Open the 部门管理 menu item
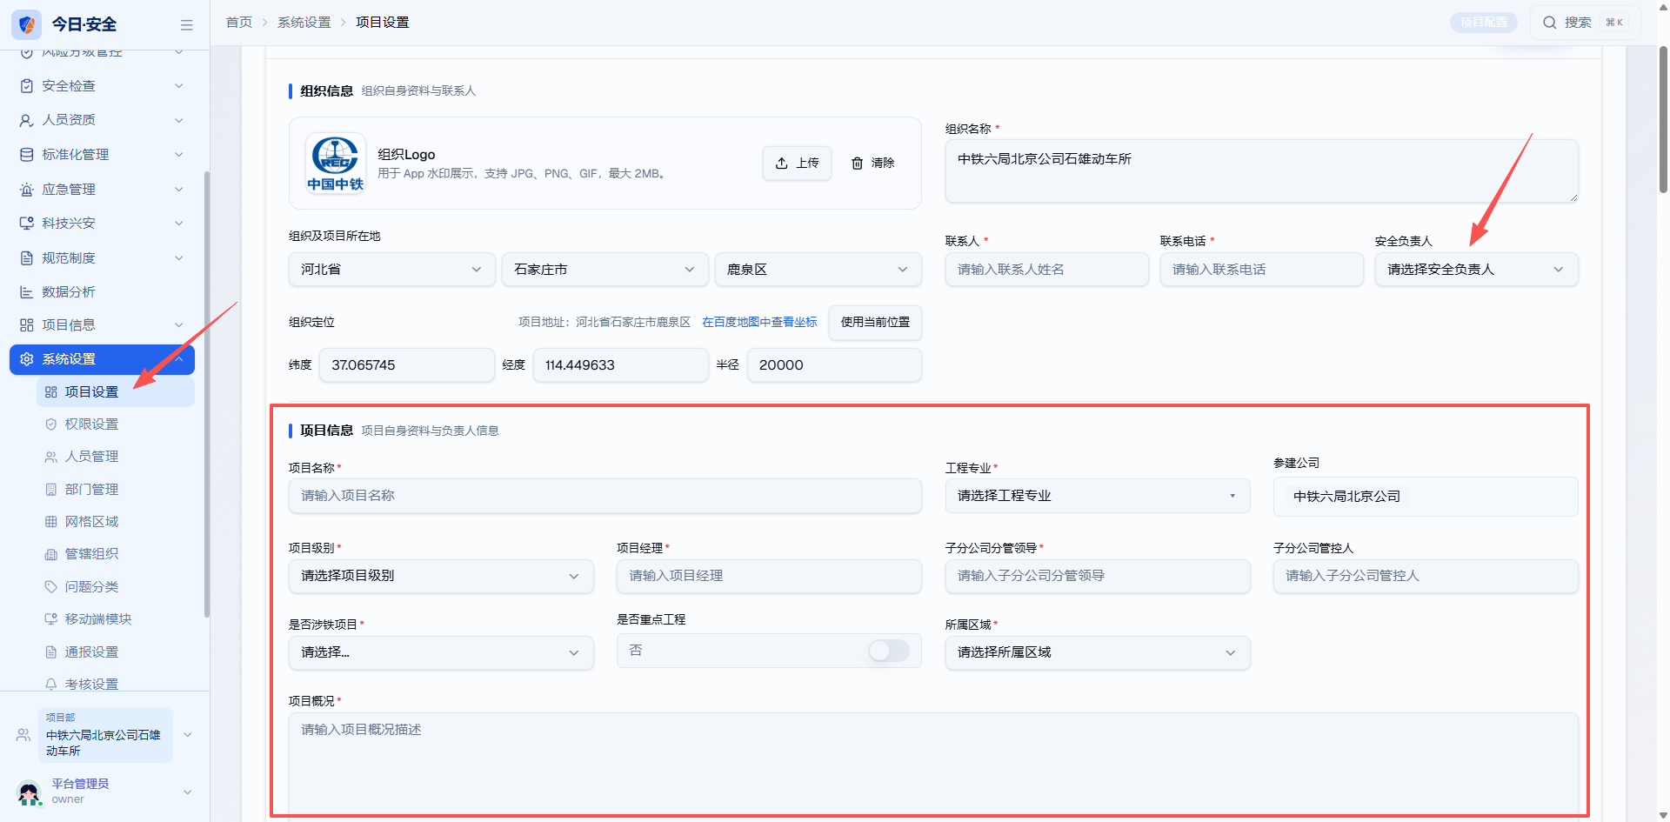Image resolution: width=1670 pixels, height=822 pixels. click(116, 490)
